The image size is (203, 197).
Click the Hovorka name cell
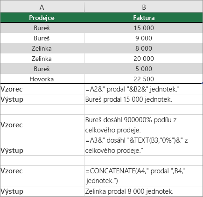[x=42, y=79]
